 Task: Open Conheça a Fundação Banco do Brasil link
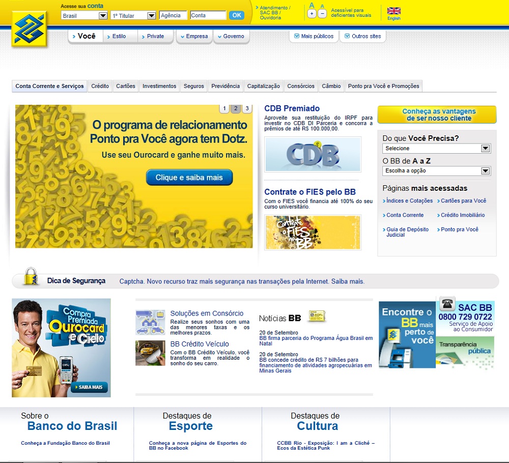pyautogui.click(x=65, y=443)
